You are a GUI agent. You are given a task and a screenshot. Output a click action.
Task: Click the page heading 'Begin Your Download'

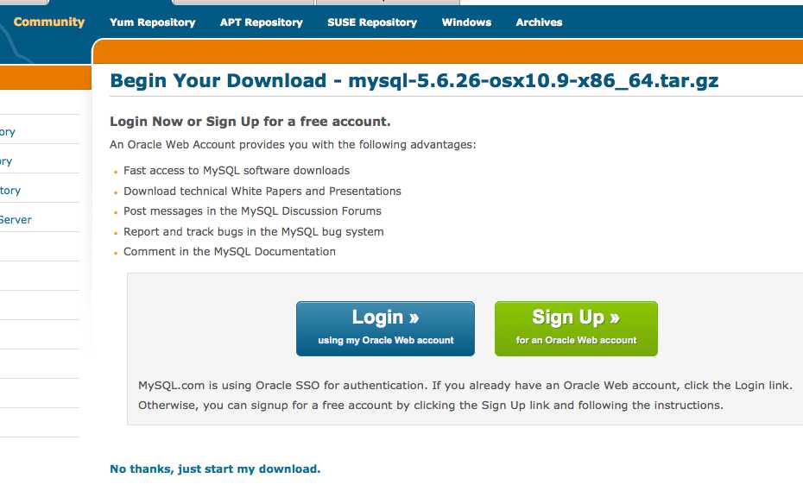[x=414, y=81]
